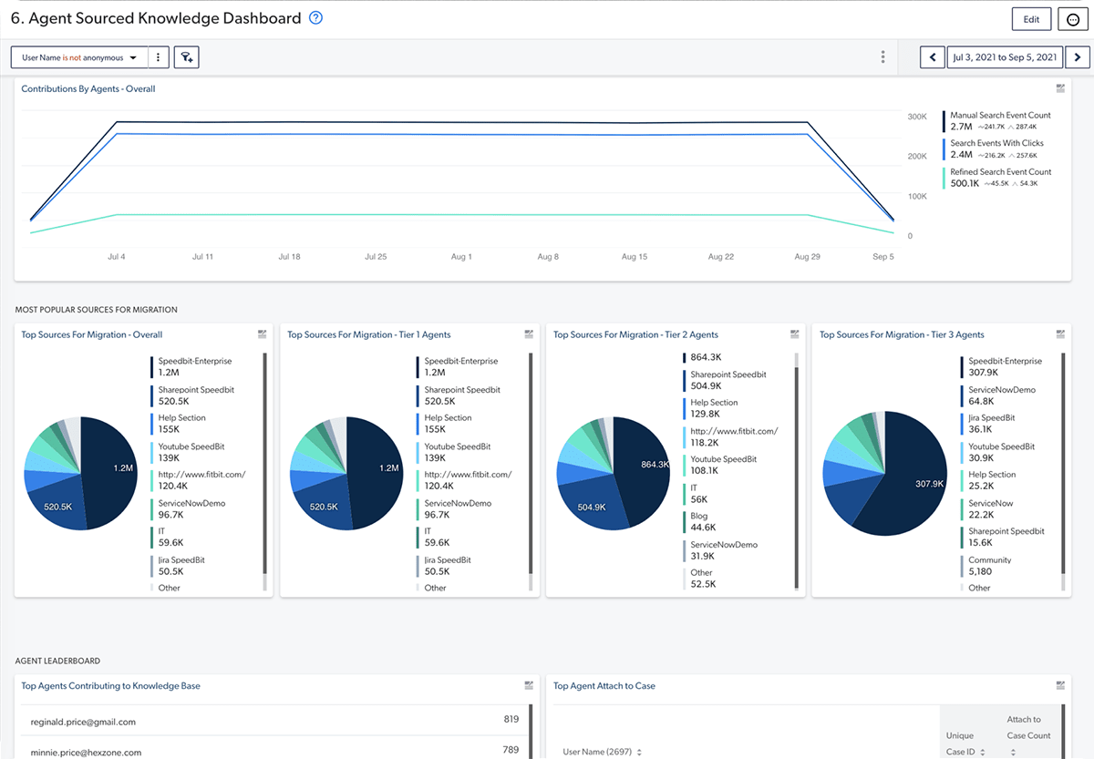Viewport: 1094px width, 759px height.
Task: Click the help icon next to dashboard title
Action: (x=316, y=18)
